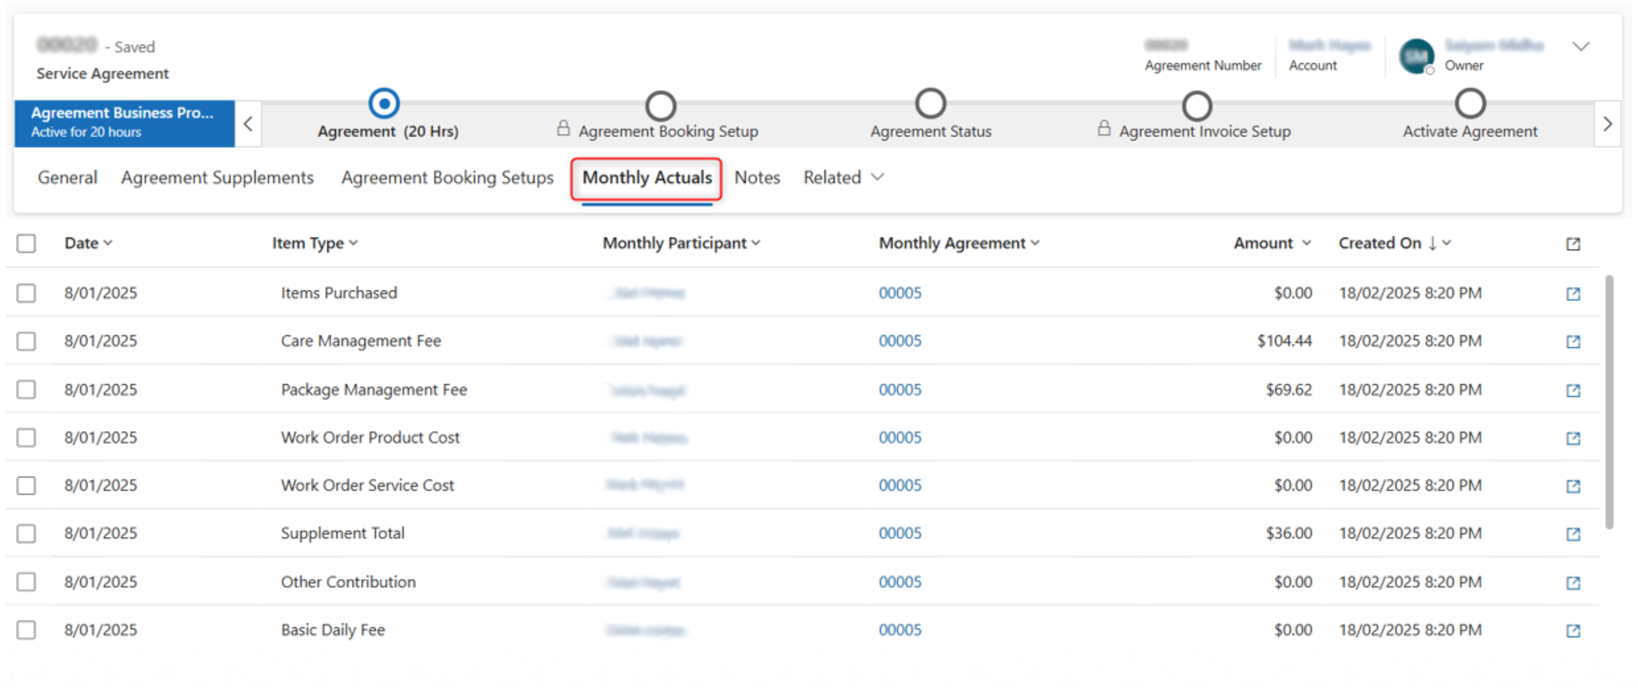Click the lock icon beside Agreement Invoice Setup
1638x688 pixels.
(x=1104, y=129)
